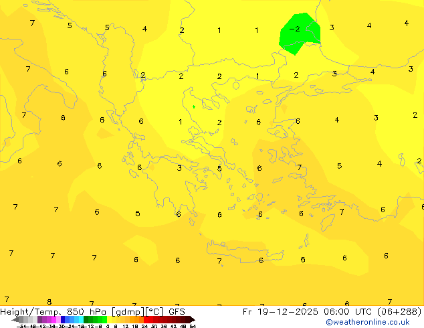Click the Height/Temp. 850 hPa title

click(x=54, y=312)
